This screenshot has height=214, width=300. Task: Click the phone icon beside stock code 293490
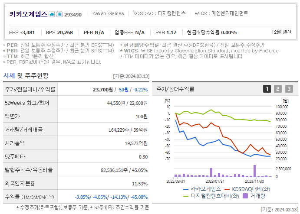tap(59, 14)
